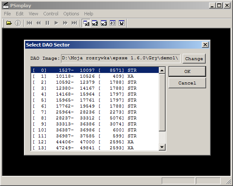Screen dimensions: 233x186
Task: Click the Change button for DAO image
Action: pyautogui.click(x=194, y=59)
